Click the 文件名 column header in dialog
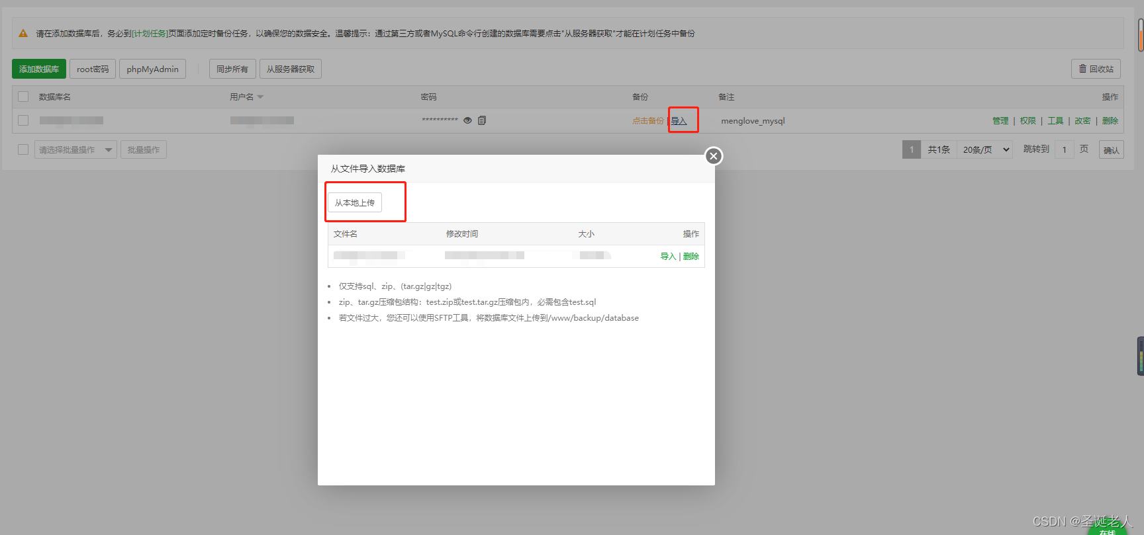Screen dimensions: 1144x535 point(346,233)
